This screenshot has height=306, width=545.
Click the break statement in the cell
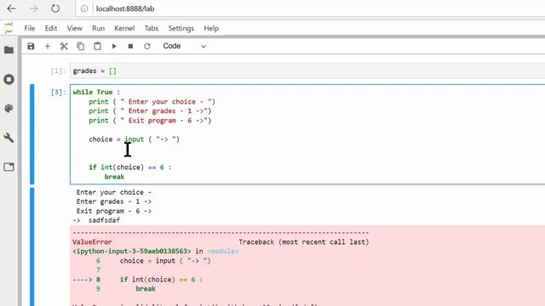(114, 177)
